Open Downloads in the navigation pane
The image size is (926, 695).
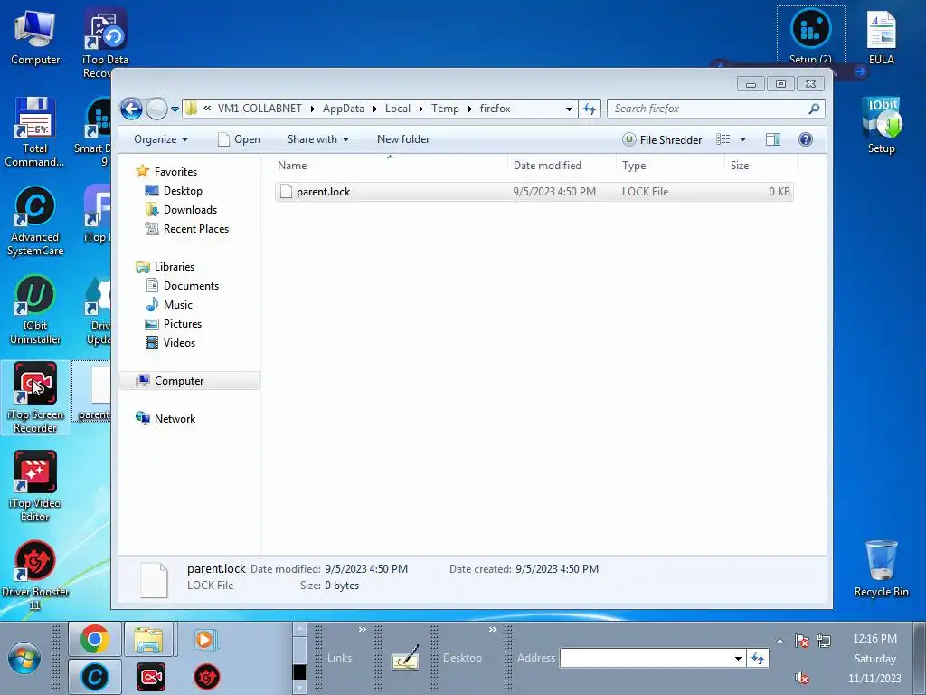190,210
